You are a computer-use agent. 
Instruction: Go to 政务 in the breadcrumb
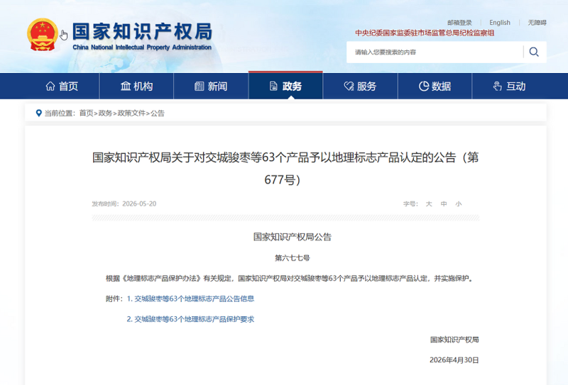pyautogui.click(x=105, y=113)
